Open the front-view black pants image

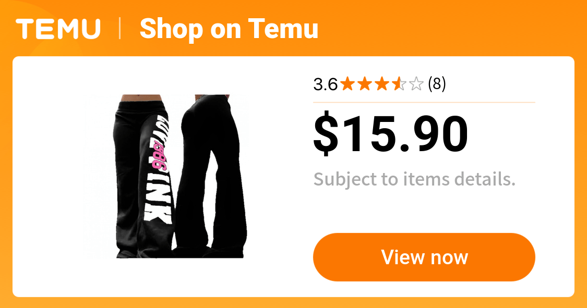(144, 177)
